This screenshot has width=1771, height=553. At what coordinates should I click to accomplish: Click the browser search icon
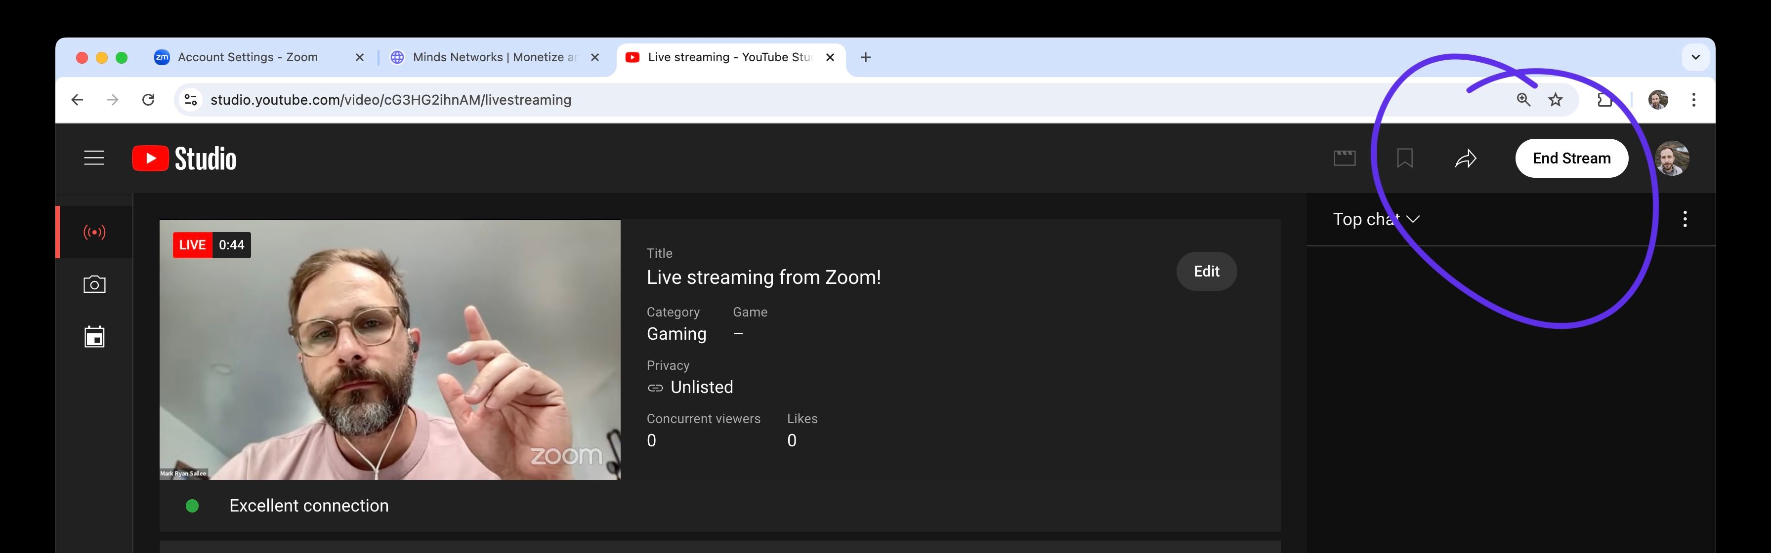[1522, 99]
